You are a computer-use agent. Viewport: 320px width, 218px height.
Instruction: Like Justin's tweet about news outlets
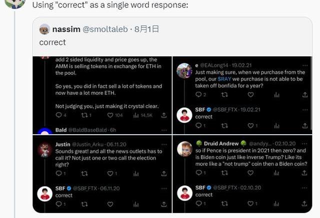click(x=111, y=173)
